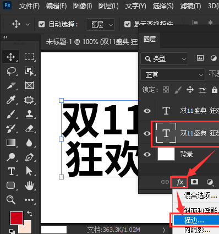The height and width of the screenshot is (234, 219).
Task: Open the 编辑(E) menu
Action: 56,6
